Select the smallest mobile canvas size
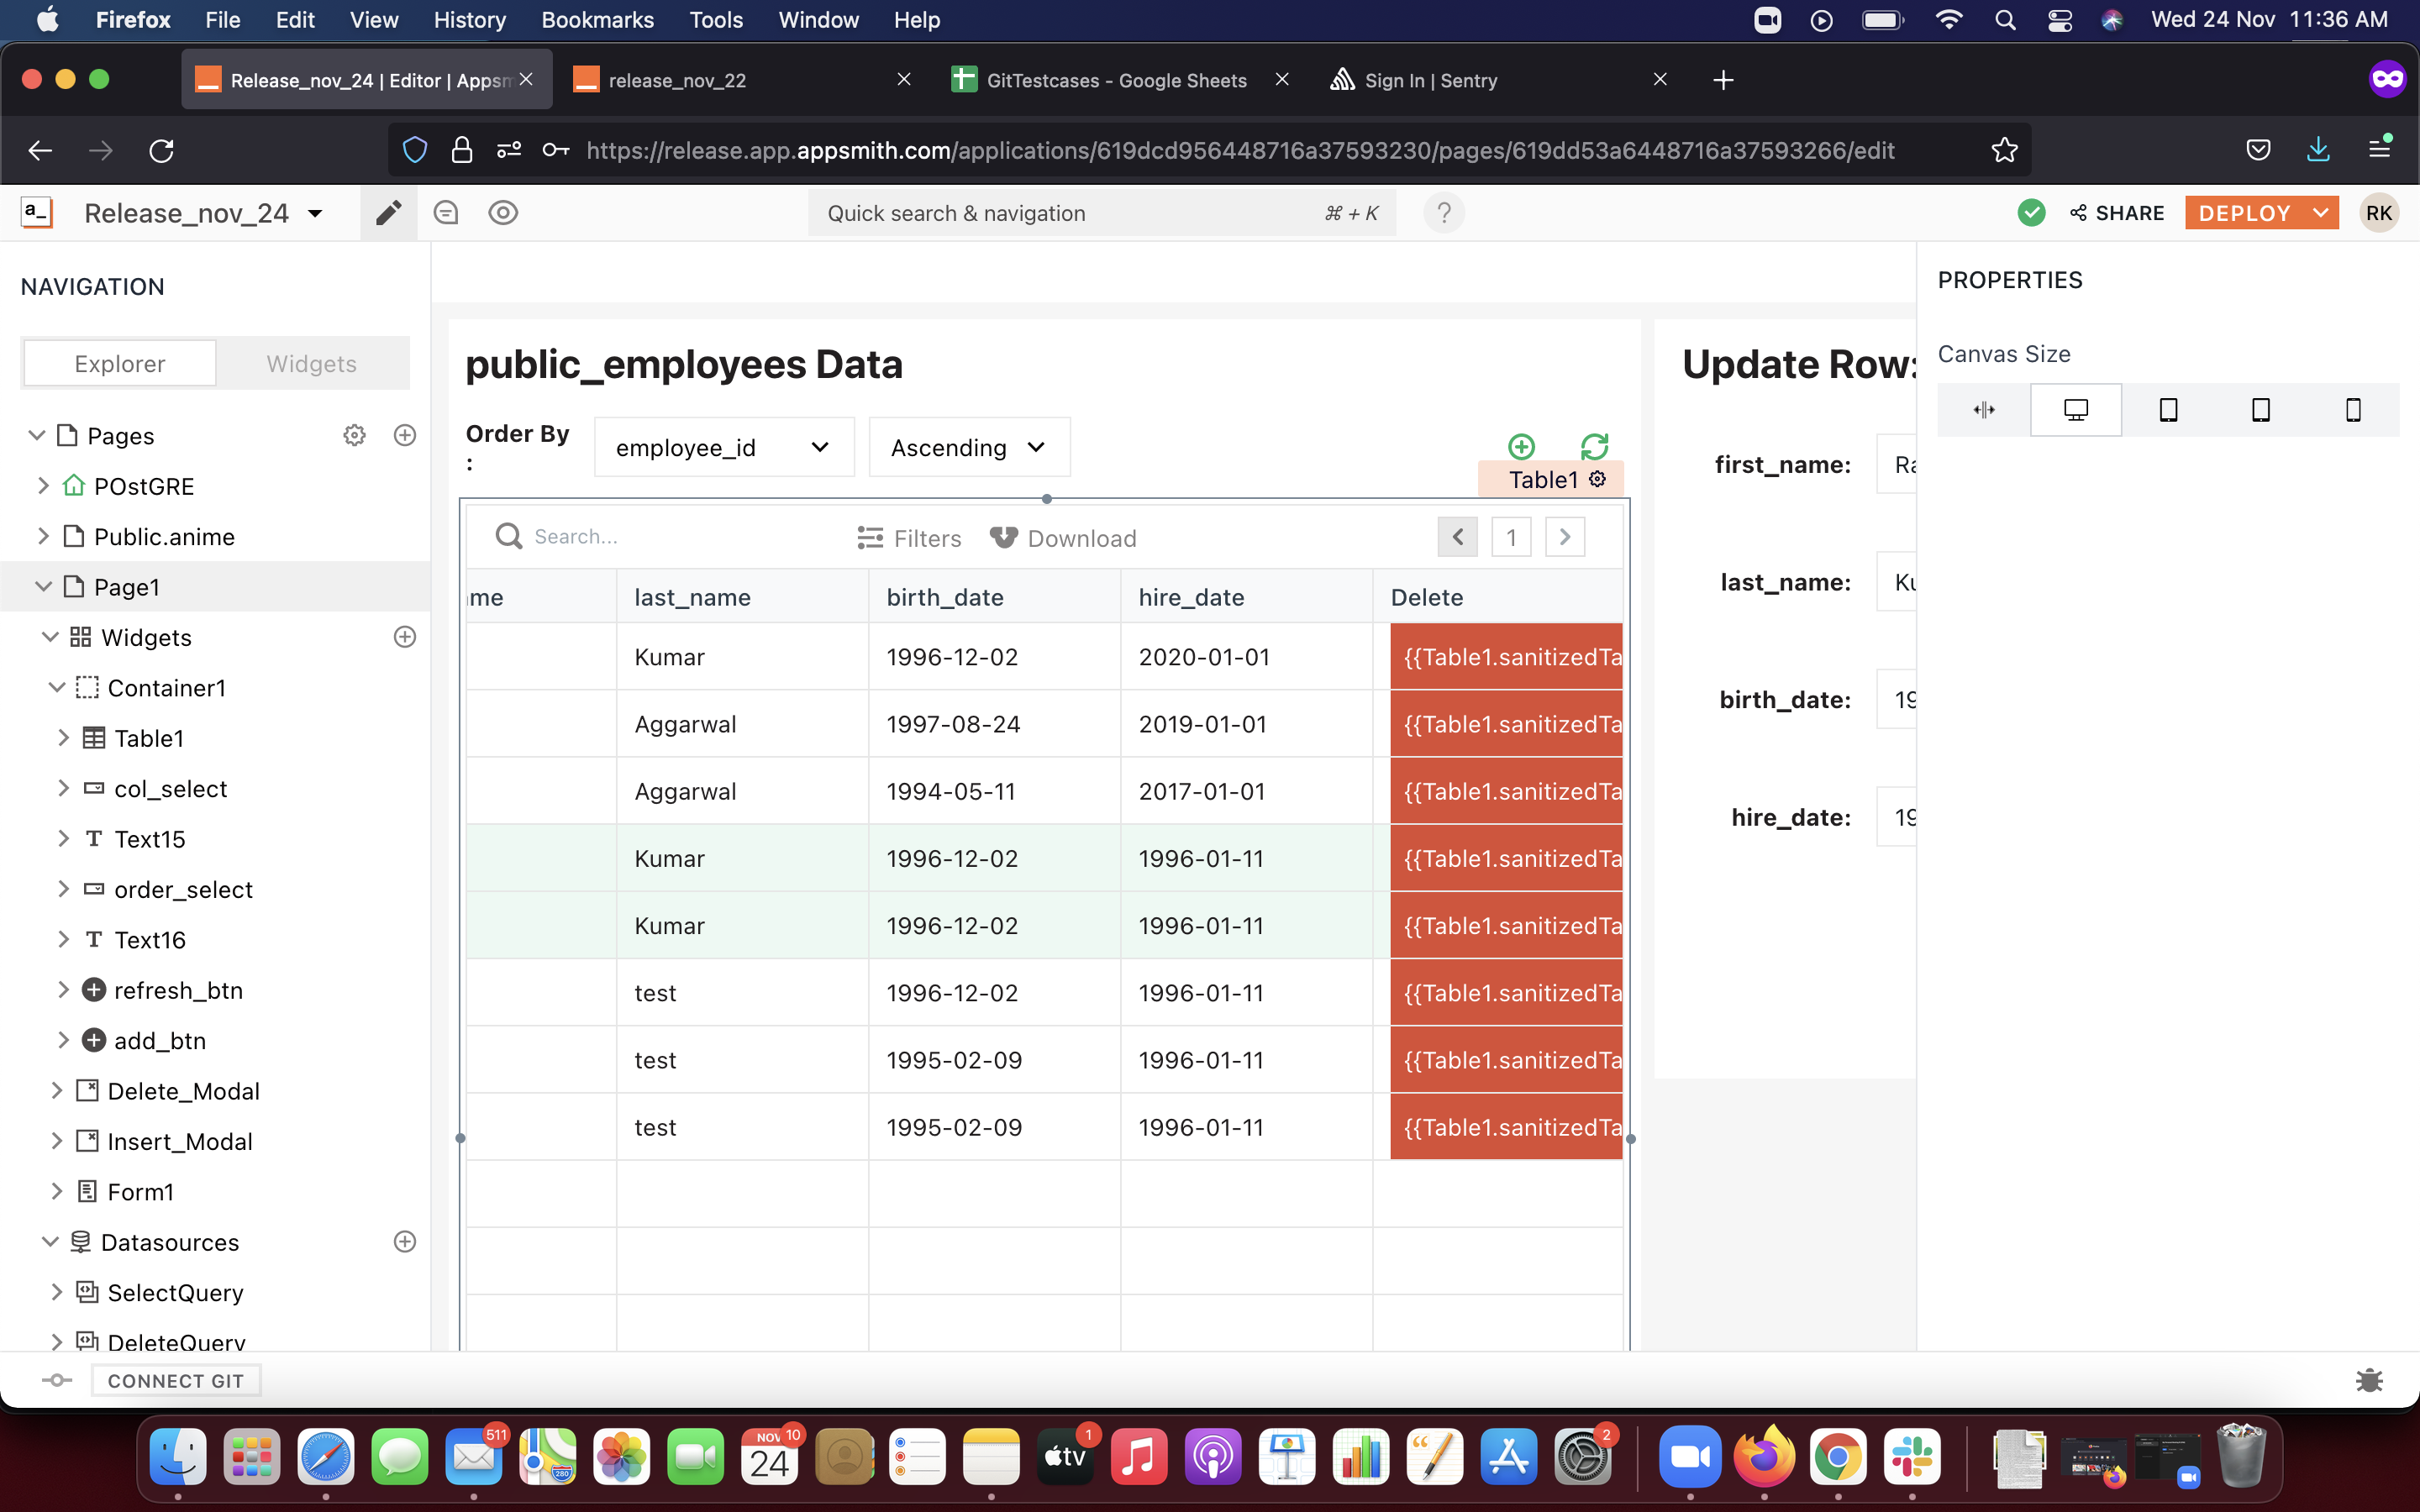 2353,410
